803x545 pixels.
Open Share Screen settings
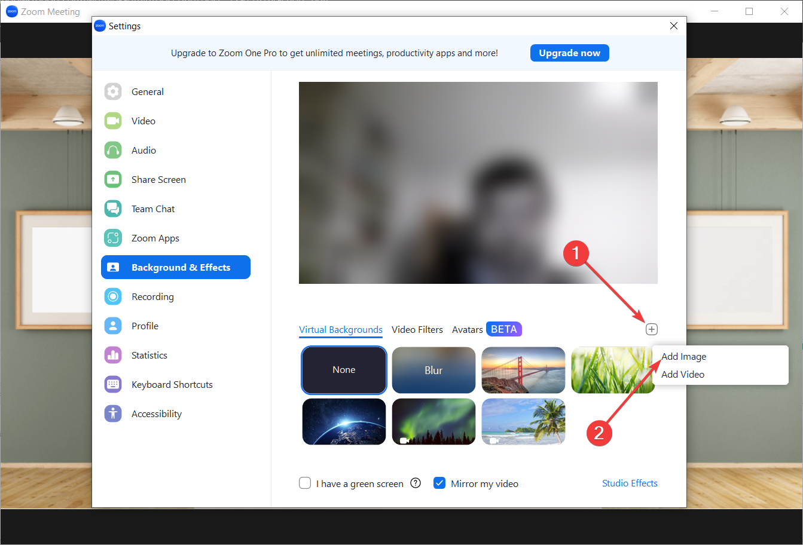tap(176, 179)
